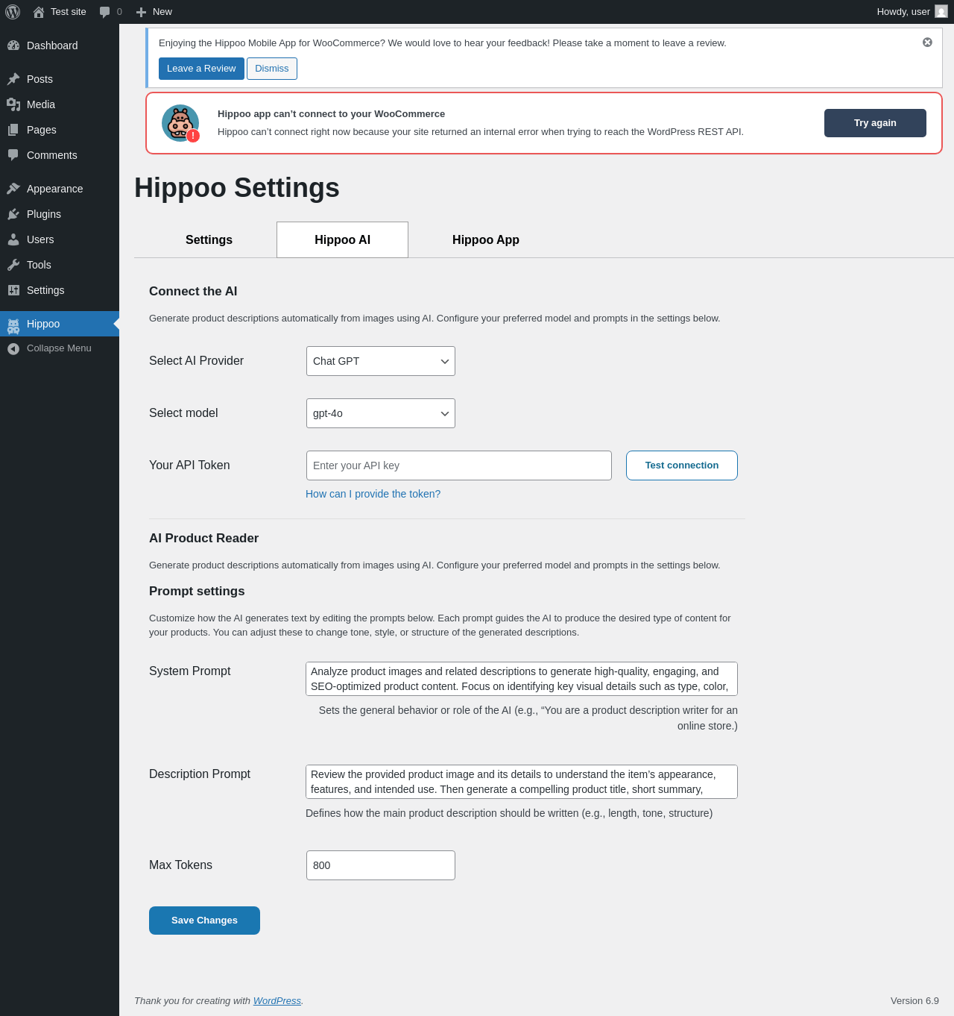The image size is (954, 1016).
Task: Click the Pages icon in sidebar
Action: (13, 130)
